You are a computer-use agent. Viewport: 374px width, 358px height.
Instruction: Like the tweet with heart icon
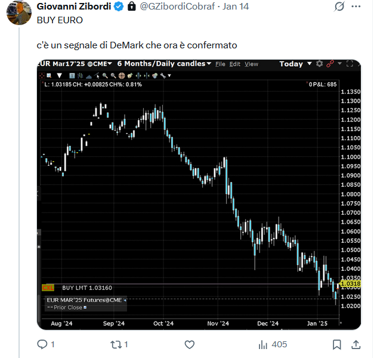(x=190, y=345)
